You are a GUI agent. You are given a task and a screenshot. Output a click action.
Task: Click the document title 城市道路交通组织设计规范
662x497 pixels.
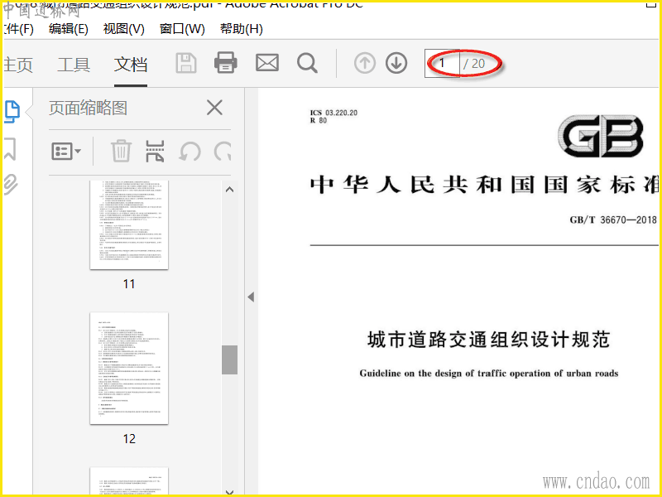489,340
